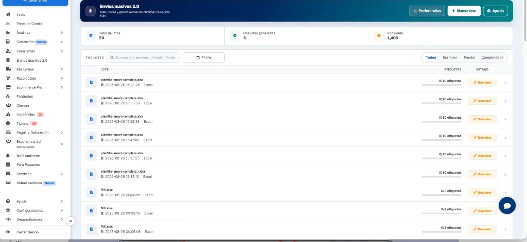Click progress bar of batch dated 00:08:55
This screenshot has width=527, height=242.
click(441, 195)
